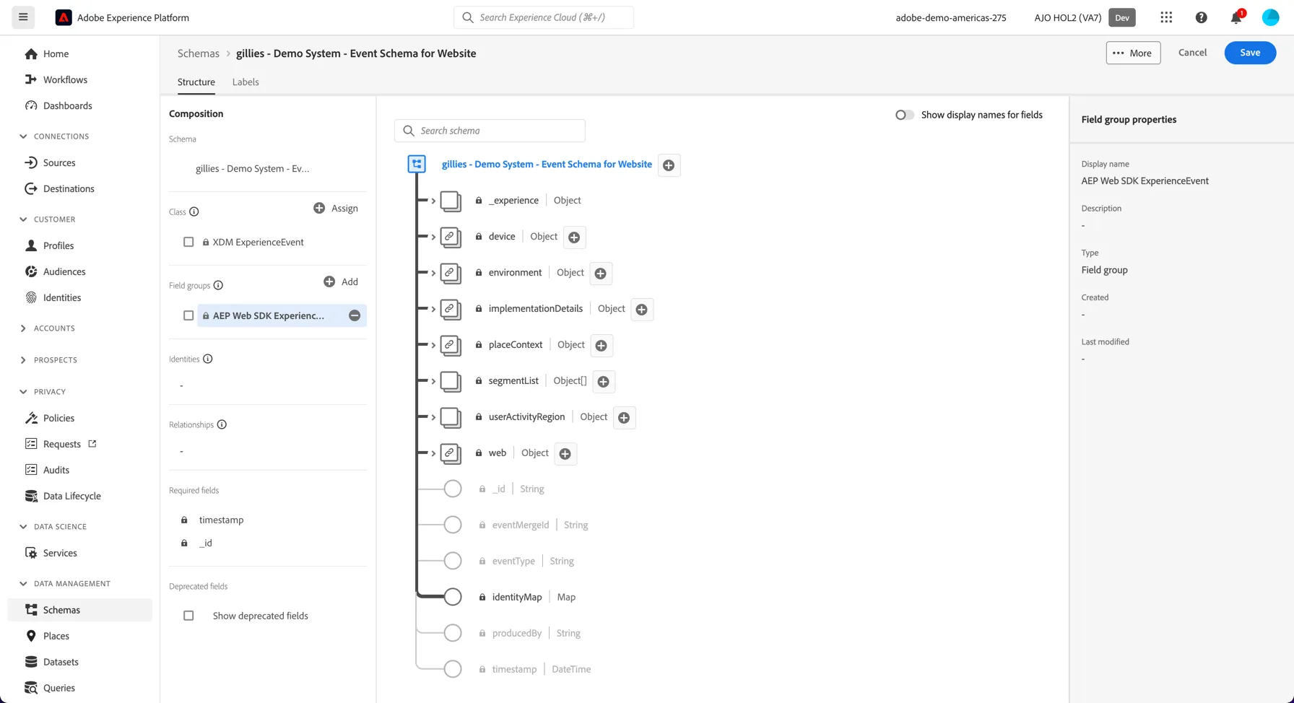Expand the device object node
1294x703 pixels.
point(433,237)
